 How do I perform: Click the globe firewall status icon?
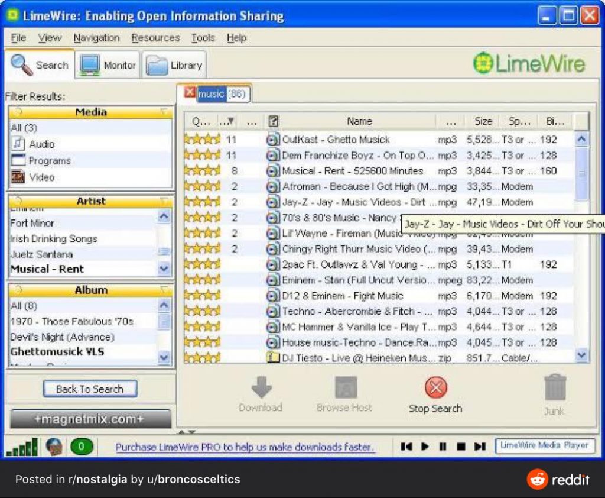(x=54, y=447)
